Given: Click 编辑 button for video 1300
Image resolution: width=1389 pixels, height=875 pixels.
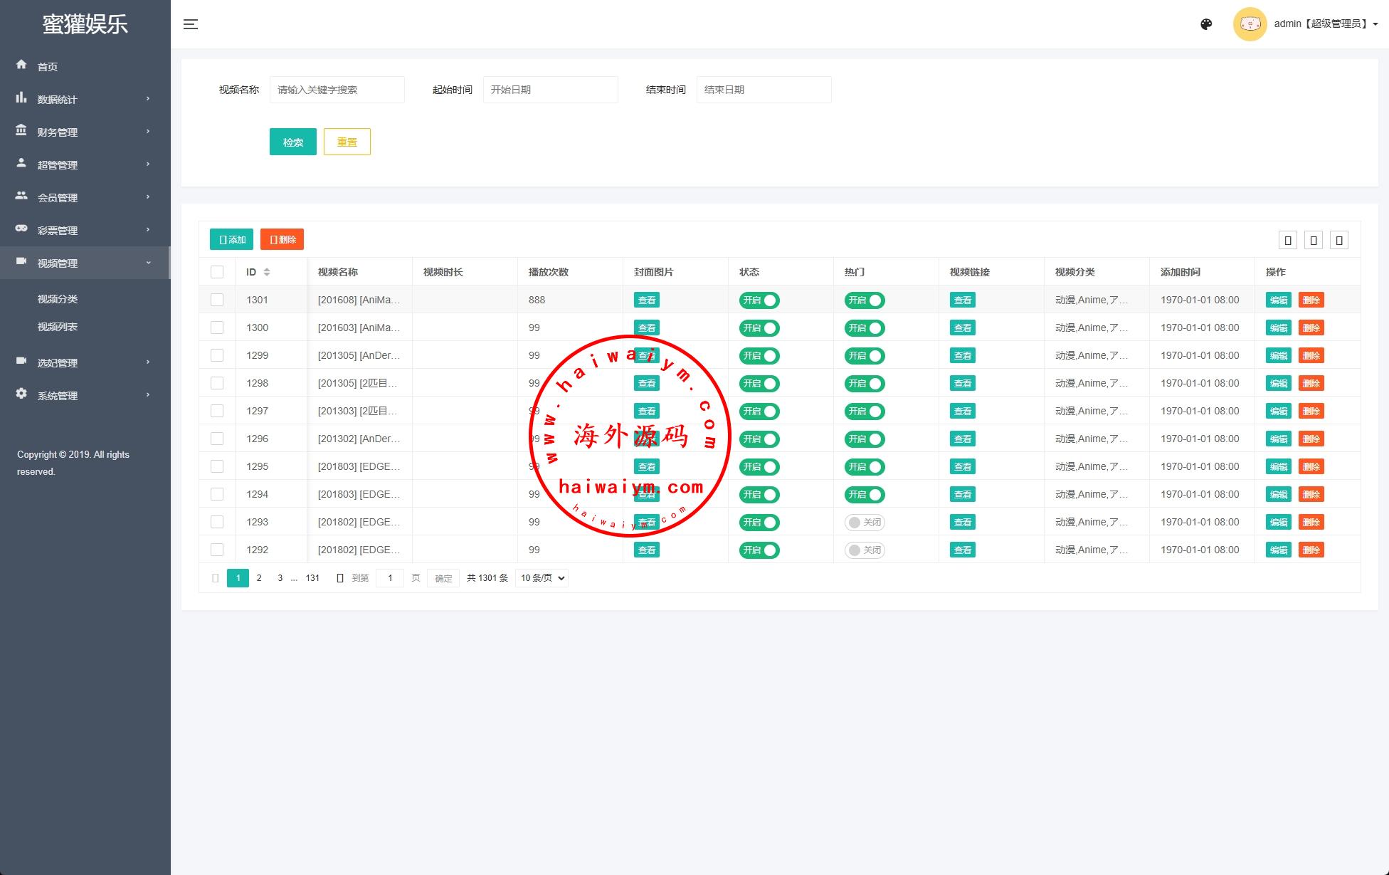Looking at the screenshot, I should [1278, 328].
